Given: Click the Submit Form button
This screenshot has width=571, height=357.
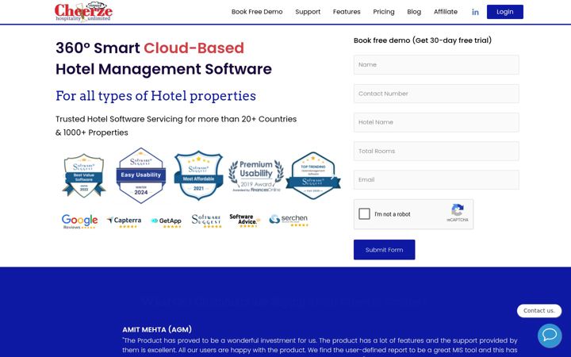Looking at the screenshot, I should [x=384, y=250].
